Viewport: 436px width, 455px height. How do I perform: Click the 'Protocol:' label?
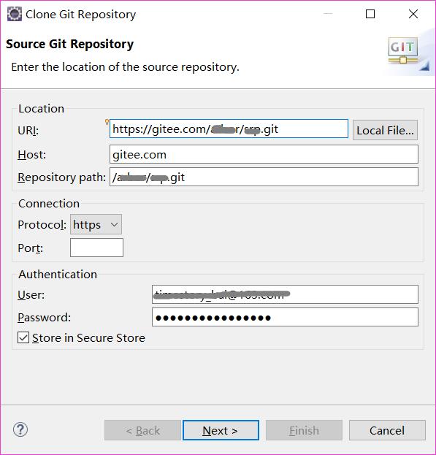[42, 225]
